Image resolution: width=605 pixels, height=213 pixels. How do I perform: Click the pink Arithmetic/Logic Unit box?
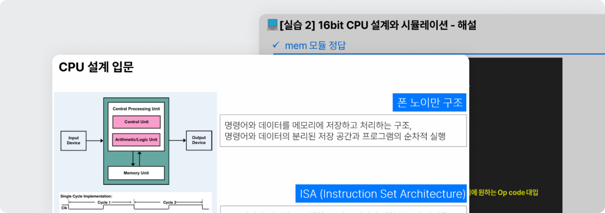[136, 140]
